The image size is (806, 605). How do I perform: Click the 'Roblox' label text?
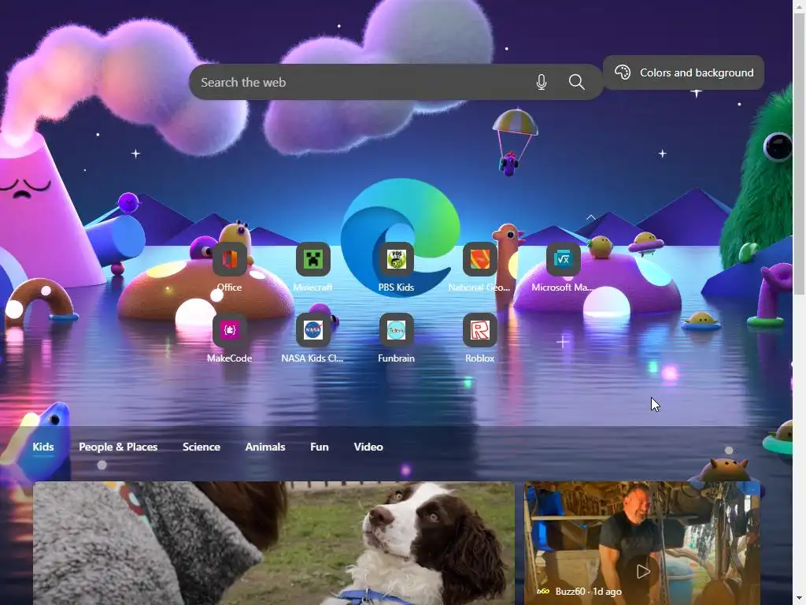pyautogui.click(x=479, y=358)
